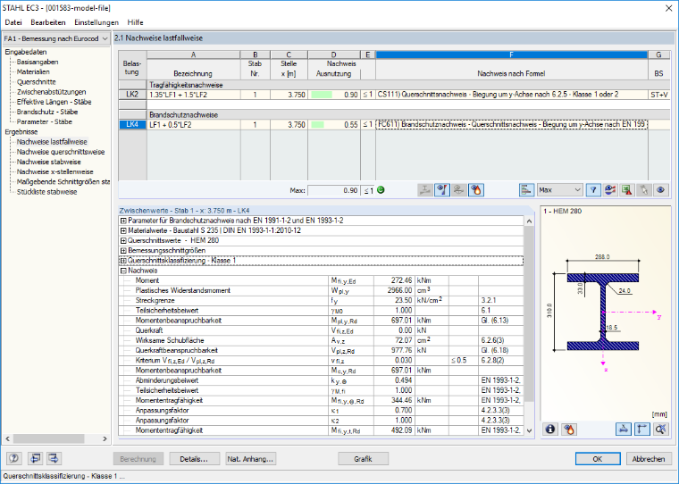Open cross-section info with the 'i' icon
Viewport: 679px width, 484px height.
pos(550,429)
